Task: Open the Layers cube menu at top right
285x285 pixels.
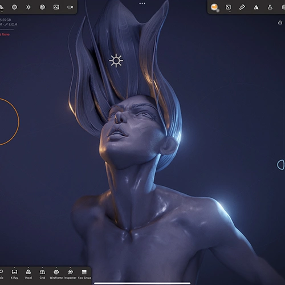Action: (283, 7)
